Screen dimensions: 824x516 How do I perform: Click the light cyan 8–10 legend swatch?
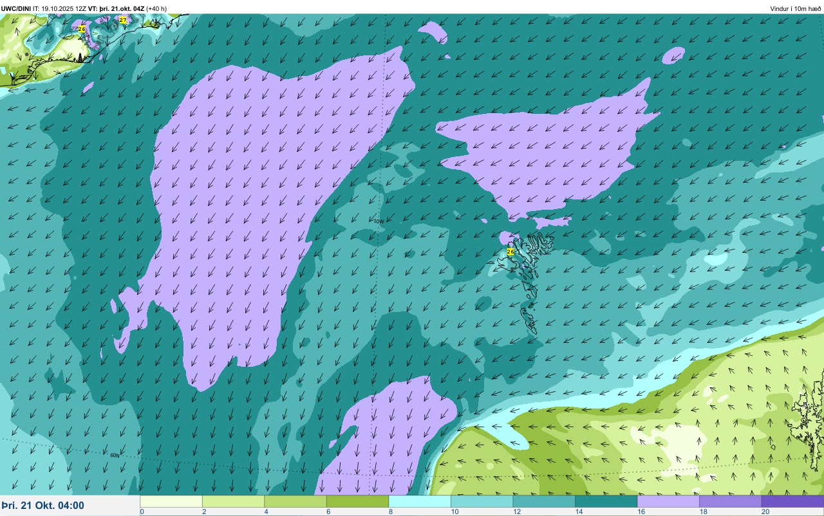tap(420, 501)
